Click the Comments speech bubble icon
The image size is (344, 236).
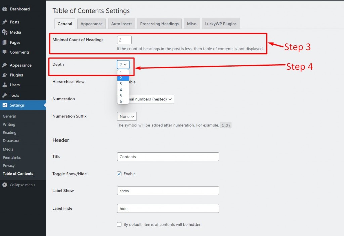point(5,52)
